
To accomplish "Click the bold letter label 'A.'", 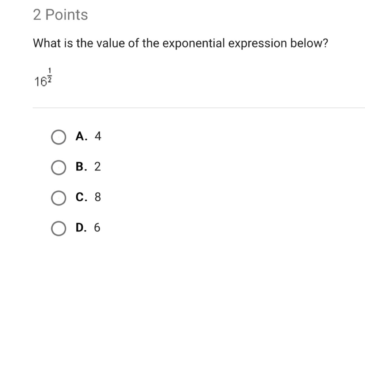I will point(82,136).
